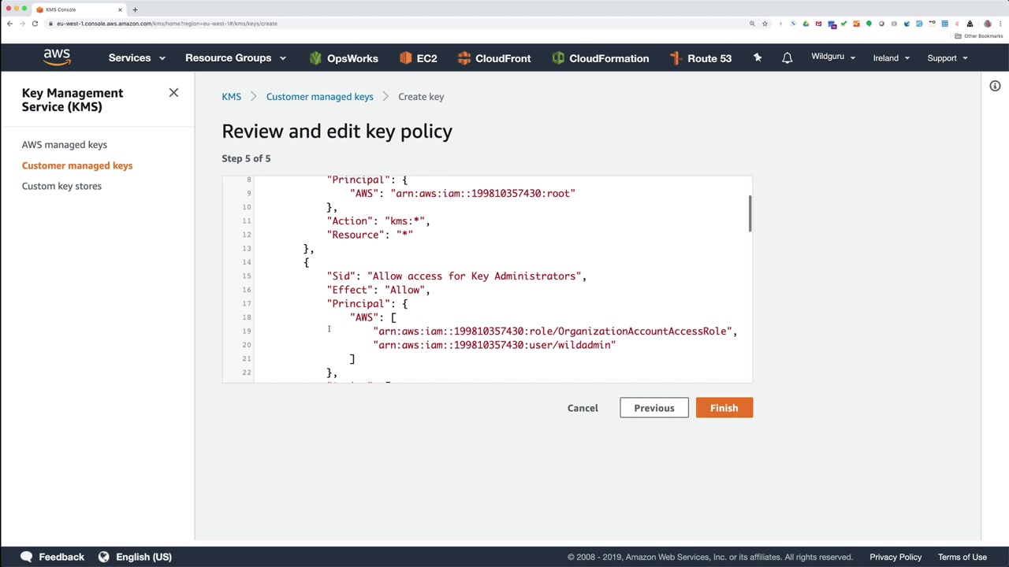Viewport: 1009px width, 567px height.
Task: Click the Chrome profile avatar
Action: tap(987, 24)
